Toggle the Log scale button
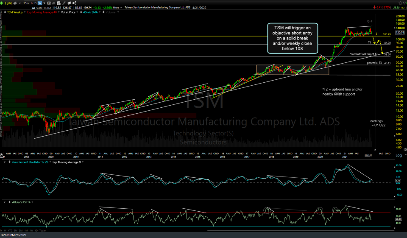Image resolution: width=407 pixels, height=238 pixels. (x=399, y=155)
